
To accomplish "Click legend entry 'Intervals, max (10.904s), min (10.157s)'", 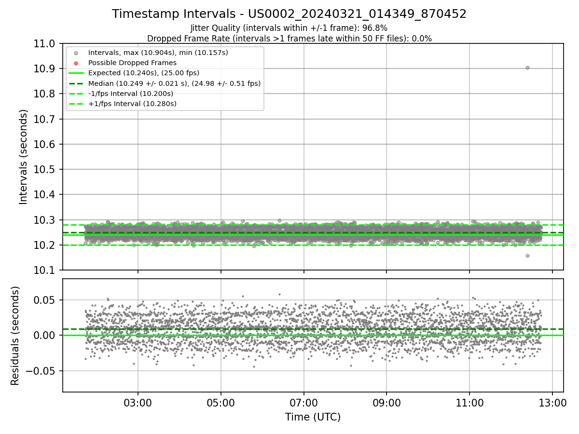I will pos(158,52).
